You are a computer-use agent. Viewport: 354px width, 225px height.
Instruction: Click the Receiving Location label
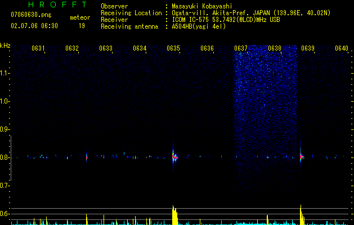click(x=131, y=13)
